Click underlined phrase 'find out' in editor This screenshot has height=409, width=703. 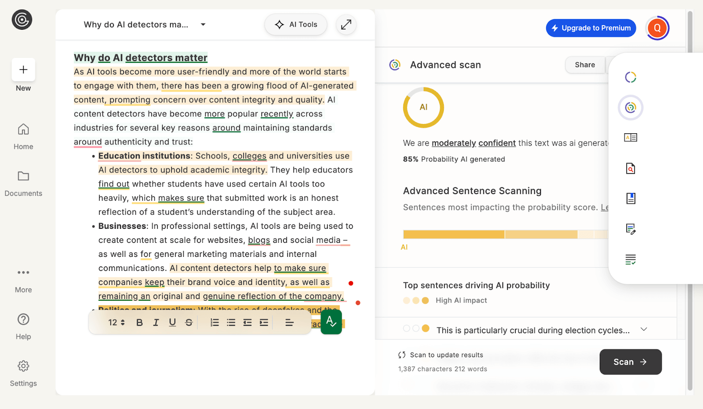pyautogui.click(x=114, y=184)
